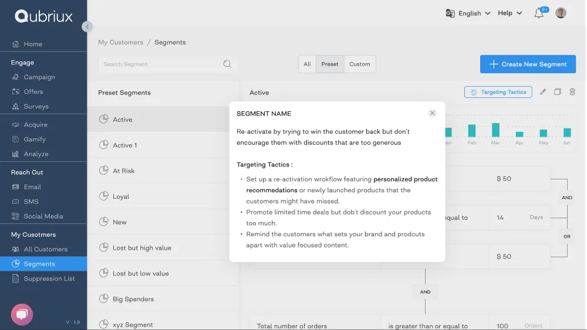Edit the segment with the pencil icon
This screenshot has width=587, height=330.
pyautogui.click(x=543, y=92)
